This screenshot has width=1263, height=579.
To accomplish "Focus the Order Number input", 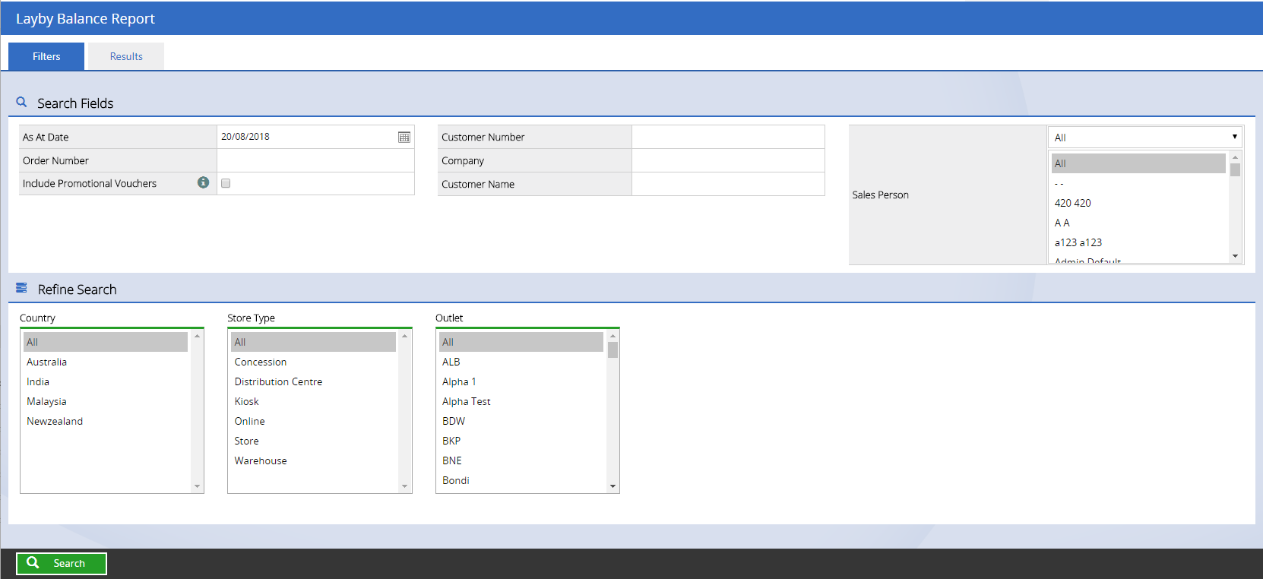I will pos(315,160).
